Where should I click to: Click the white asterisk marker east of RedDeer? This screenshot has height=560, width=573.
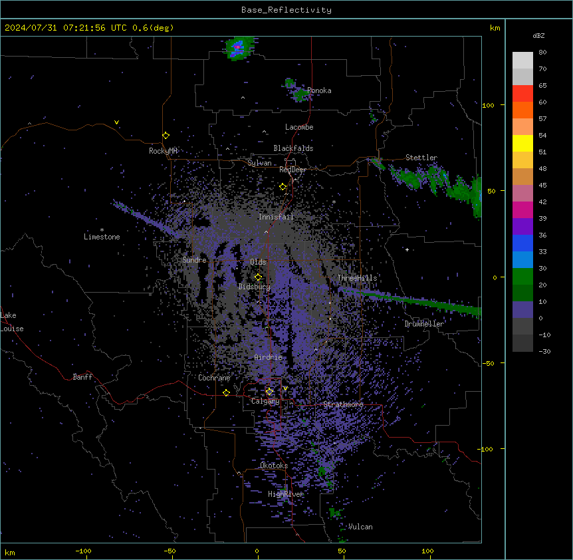[x=334, y=202]
